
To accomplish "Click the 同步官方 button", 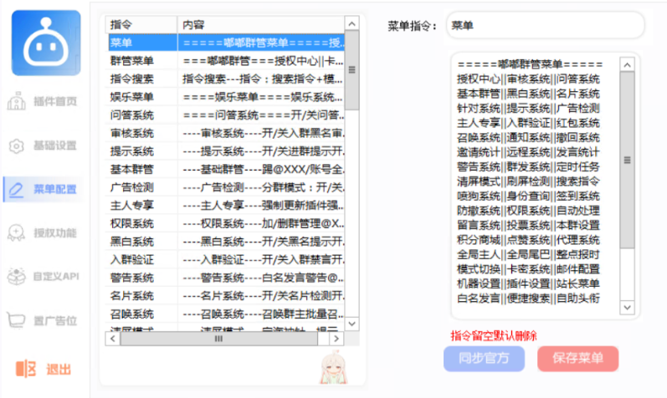I will tap(484, 359).
